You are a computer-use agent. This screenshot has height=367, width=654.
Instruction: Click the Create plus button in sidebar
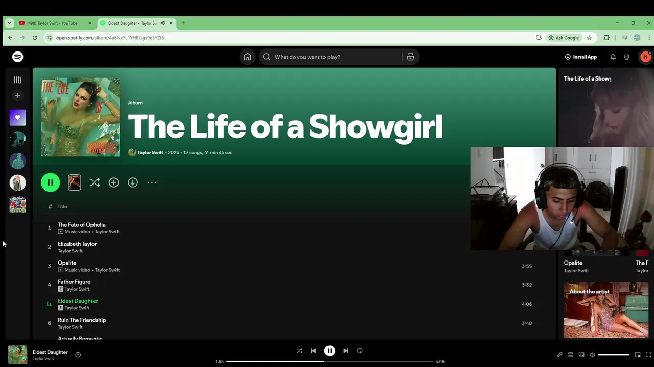coord(18,95)
